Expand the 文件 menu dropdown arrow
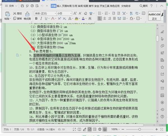 pos(16,6)
